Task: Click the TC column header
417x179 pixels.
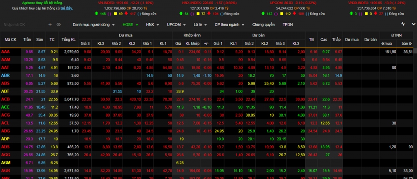Action: (x=52, y=39)
